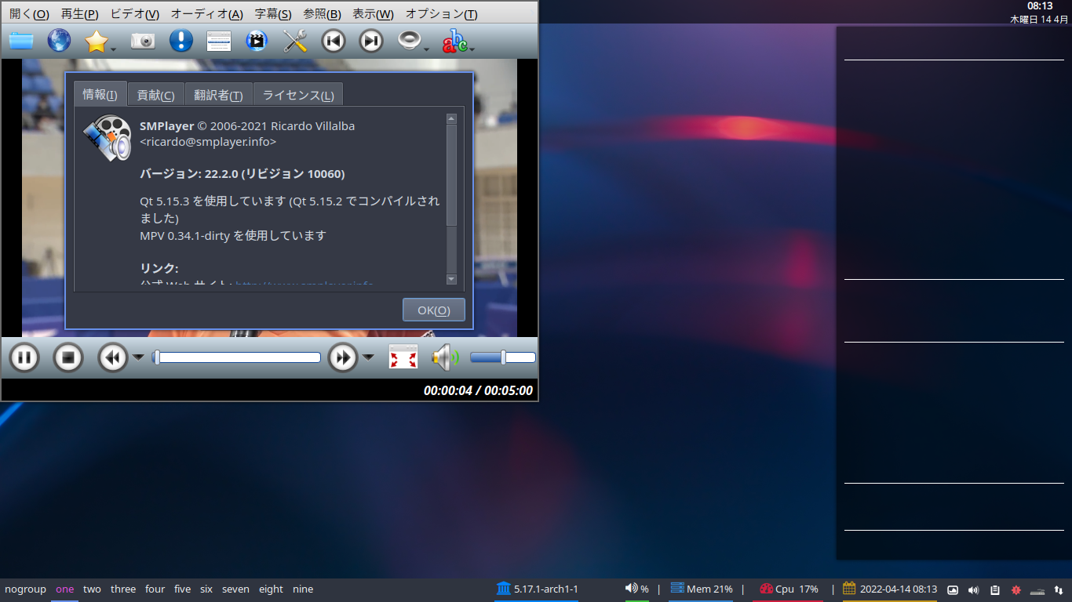The height and width of the screenshot is (602, 1072).
Task: Open the fast-forward options dropdown arrow
Action: [368, 358]
